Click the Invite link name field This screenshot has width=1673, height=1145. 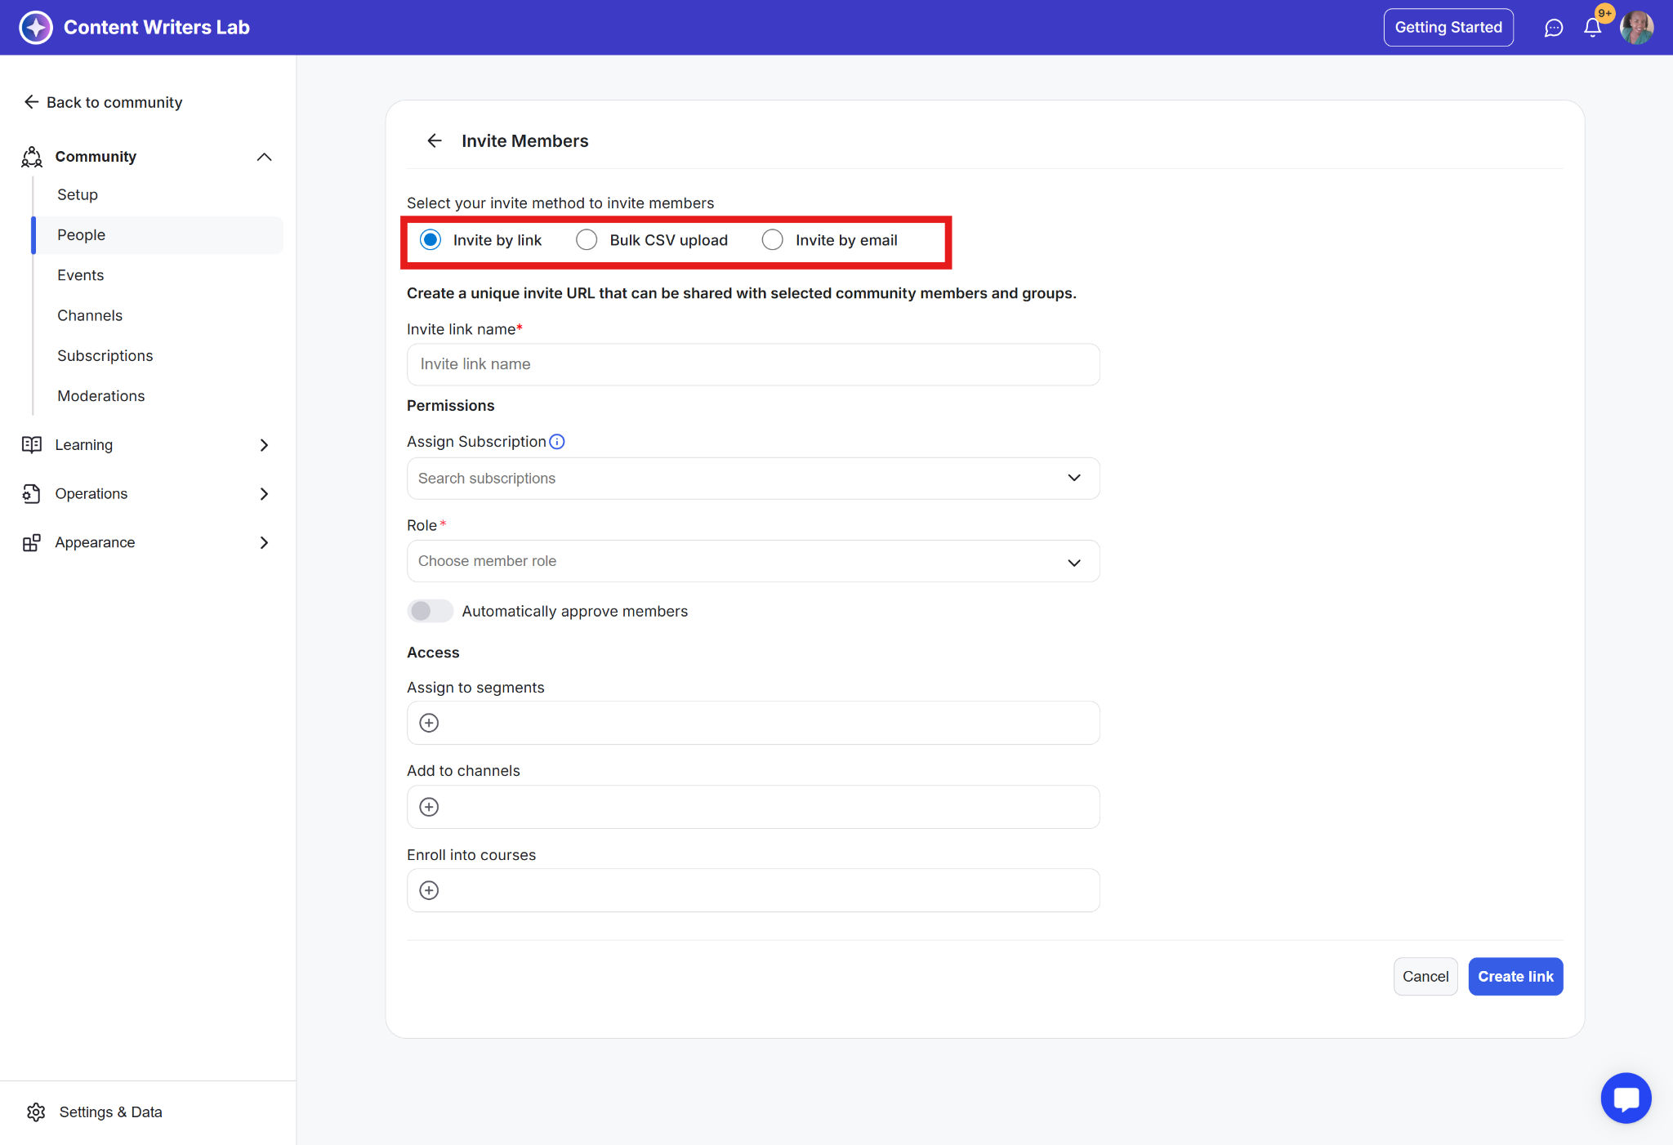tap(752, 364)
